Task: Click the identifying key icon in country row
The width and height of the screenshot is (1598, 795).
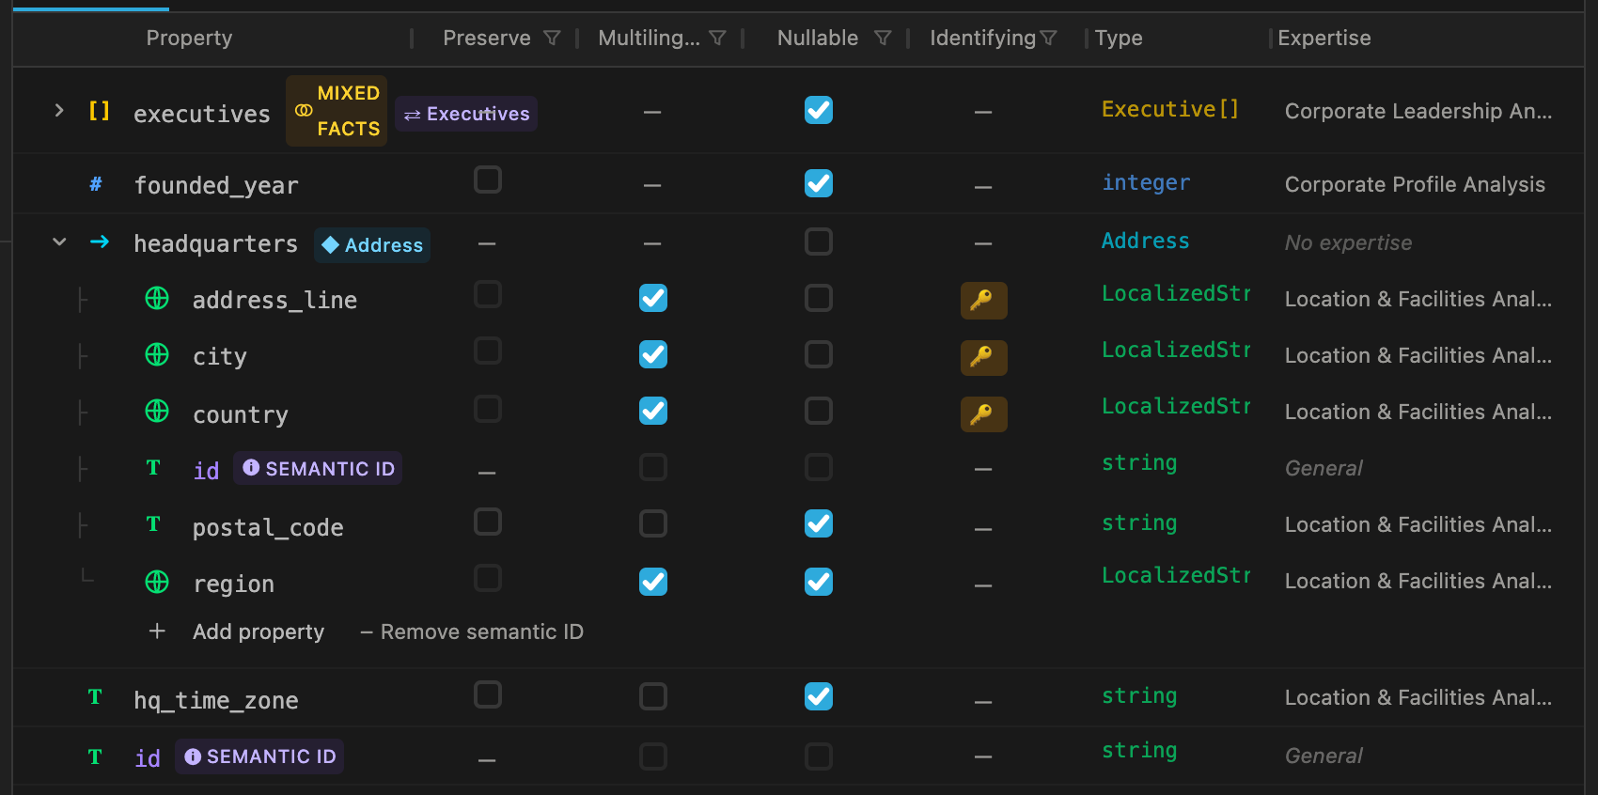Action: point(983,413)
